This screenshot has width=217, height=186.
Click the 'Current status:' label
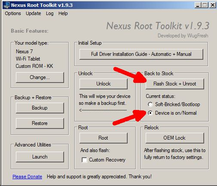click(160, 96)
